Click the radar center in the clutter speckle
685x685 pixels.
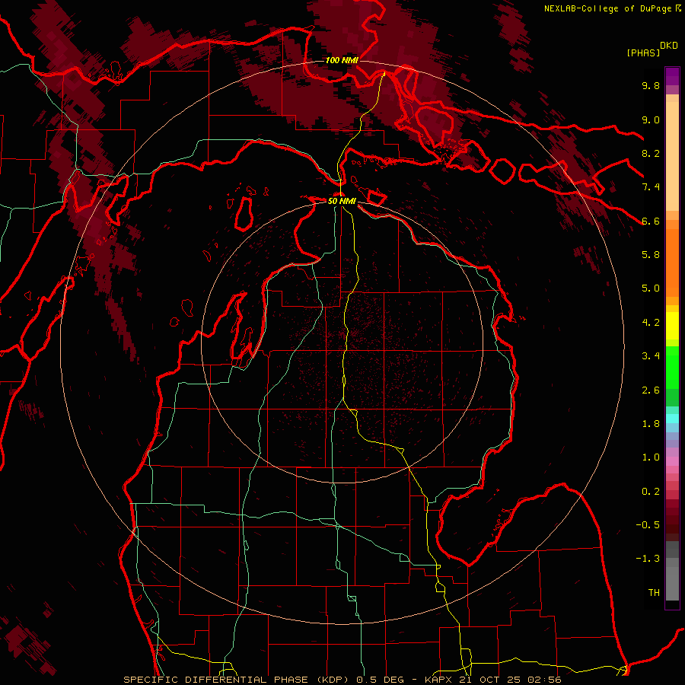click(342, 342)
